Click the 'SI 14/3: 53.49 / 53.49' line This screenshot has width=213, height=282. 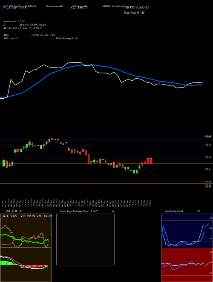coord(33,25)
